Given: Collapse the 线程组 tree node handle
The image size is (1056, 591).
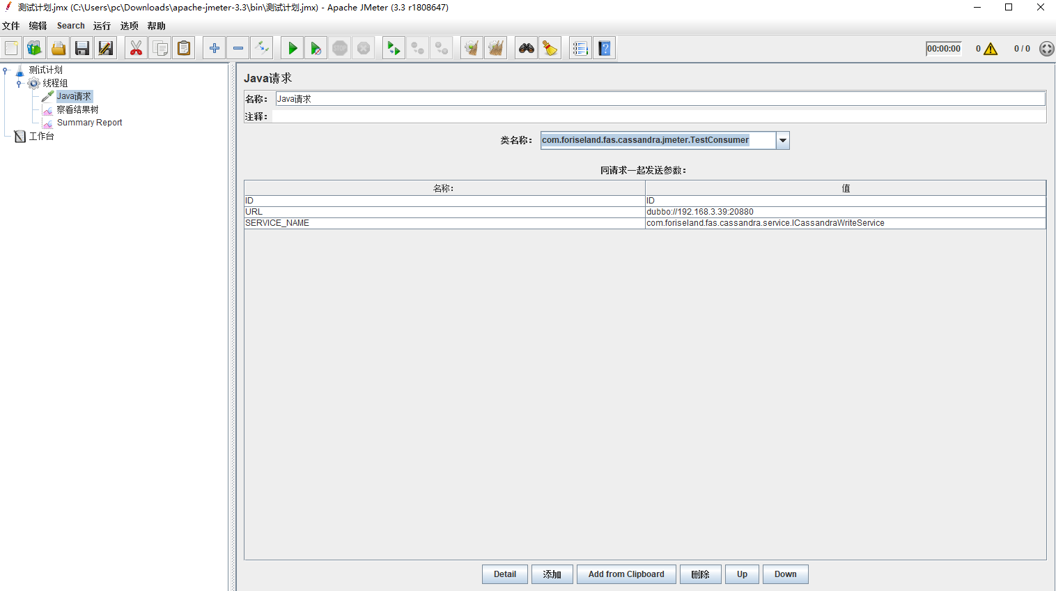Looking at the screenshot, I should point(19,83).
